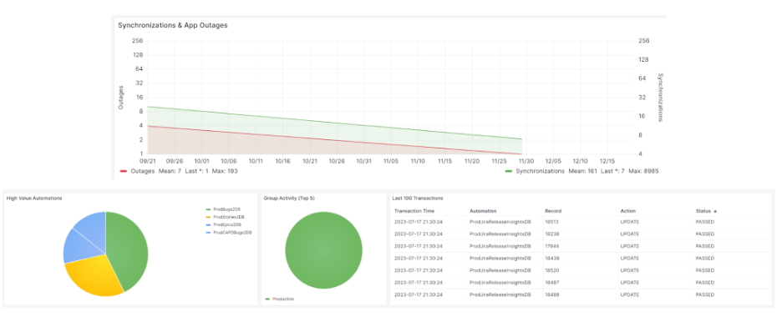Viewport: 782px width, 322px height.
Task: Select record cell 18513
Action: click(x=551, y=221)
